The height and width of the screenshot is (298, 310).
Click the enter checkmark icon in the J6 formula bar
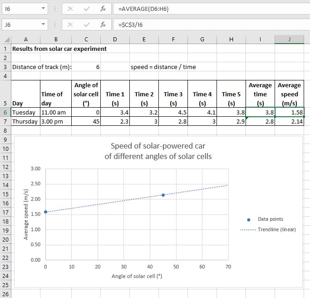point(87,25)
